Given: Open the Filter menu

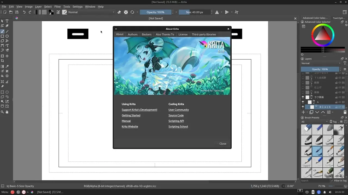Looking at the screenshot, I should (57, 6).
